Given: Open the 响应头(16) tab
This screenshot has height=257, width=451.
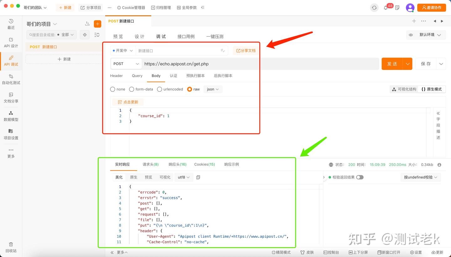Looking at the screenshot, I should pos(178,164).
